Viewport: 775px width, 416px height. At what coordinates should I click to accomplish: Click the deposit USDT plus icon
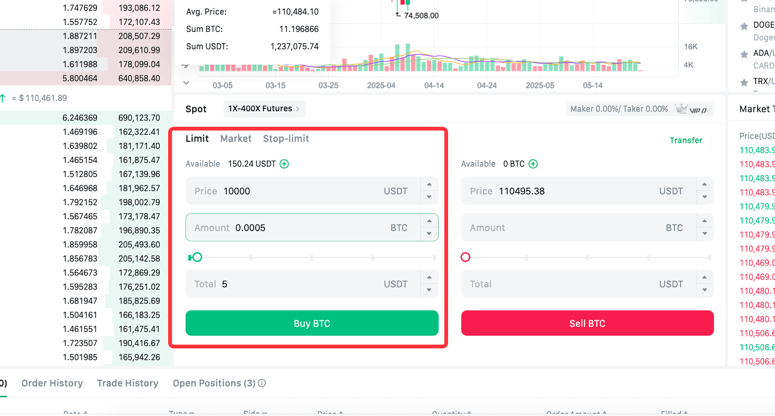[x=284, y=164]
